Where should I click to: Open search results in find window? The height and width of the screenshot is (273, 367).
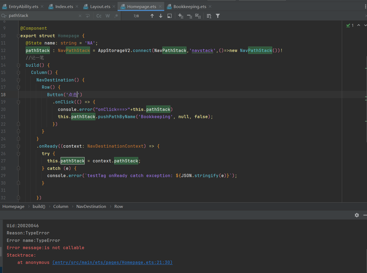[x=170, y=16]
